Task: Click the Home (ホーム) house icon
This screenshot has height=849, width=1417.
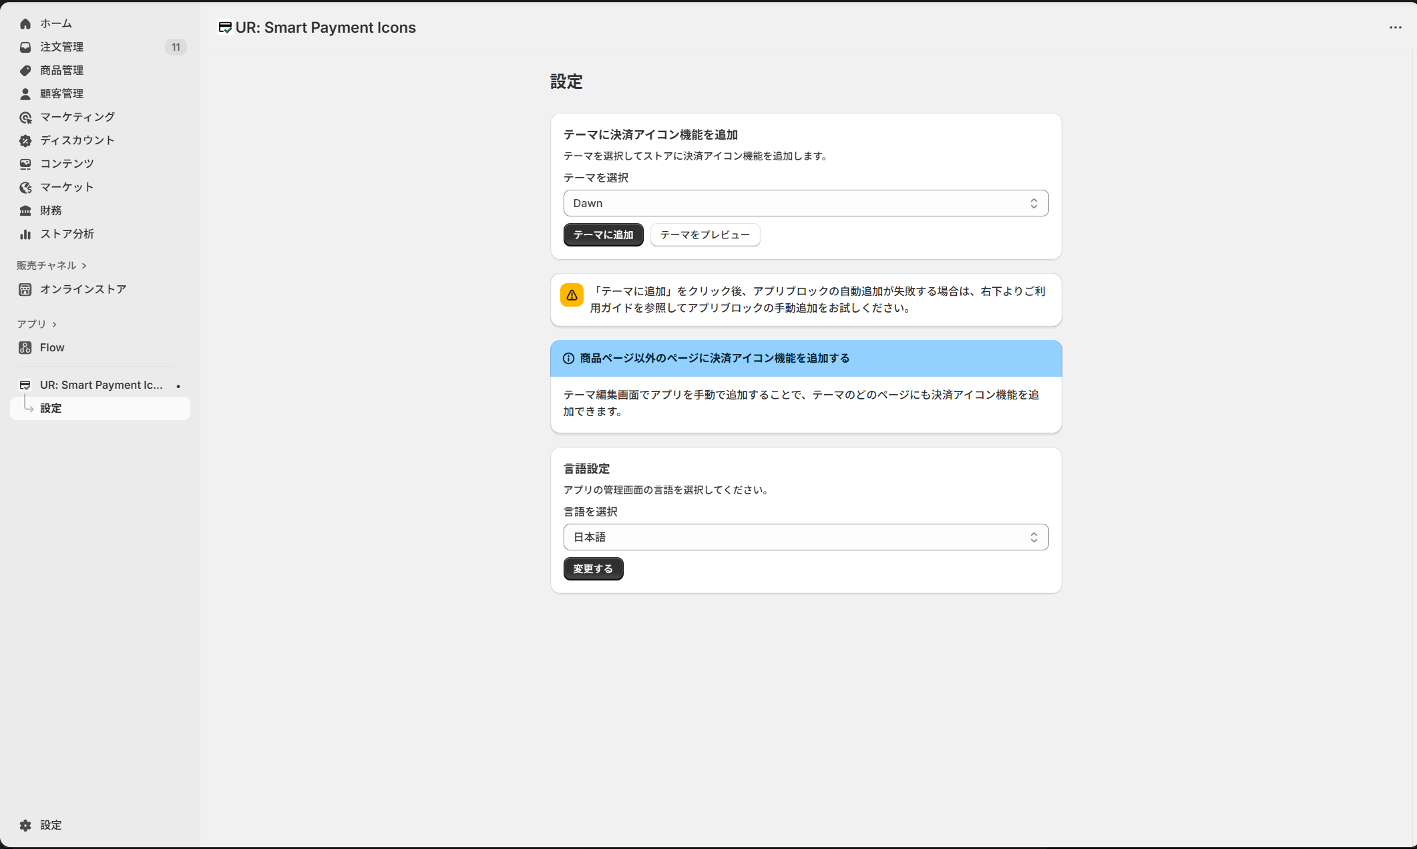Action: pos(25,24)
